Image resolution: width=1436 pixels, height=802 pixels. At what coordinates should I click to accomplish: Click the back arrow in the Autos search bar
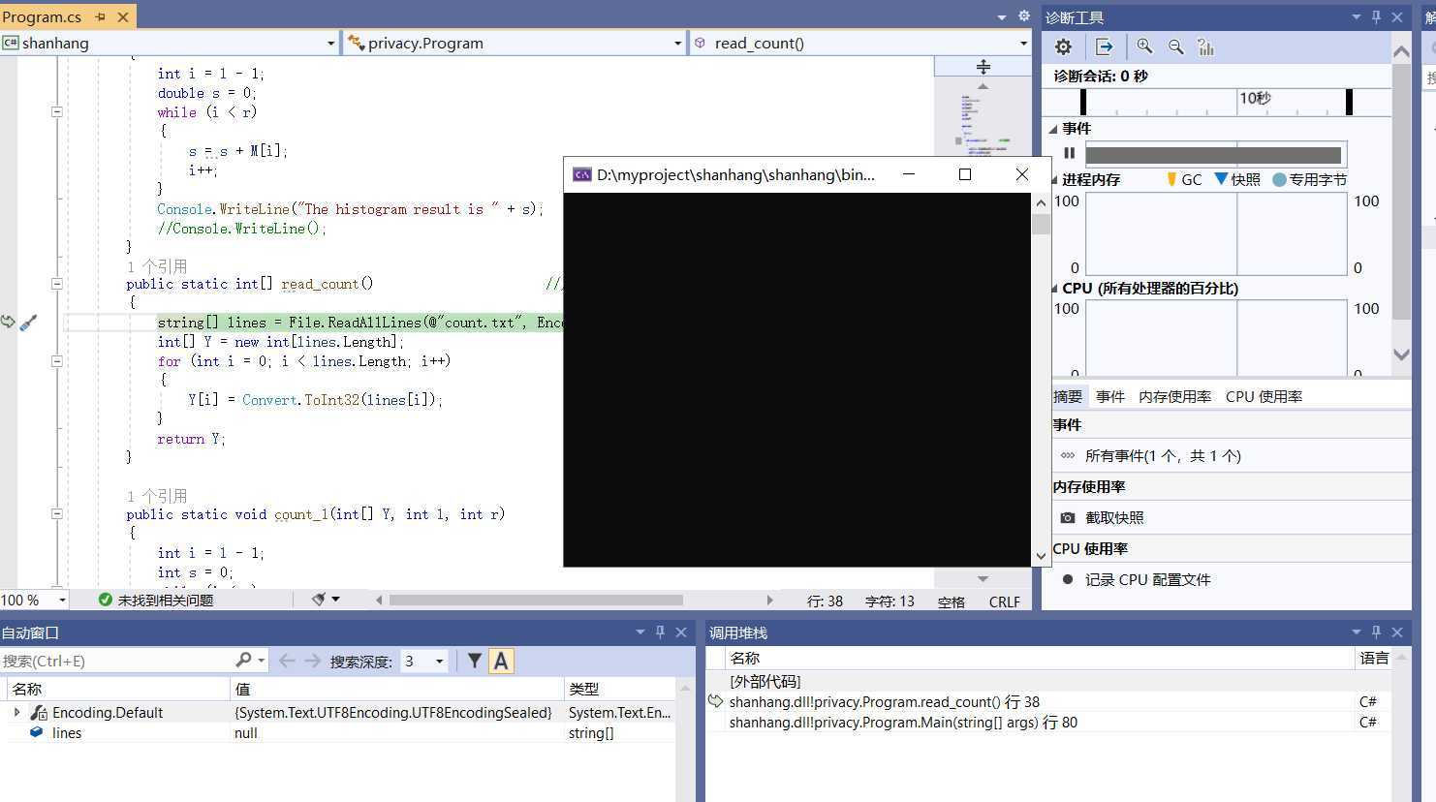coord(287,661)
